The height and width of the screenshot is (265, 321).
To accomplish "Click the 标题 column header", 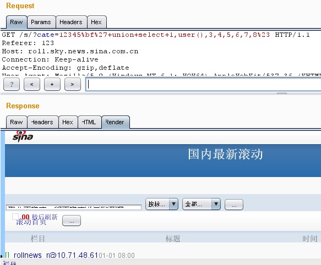I will pos(173,239).
